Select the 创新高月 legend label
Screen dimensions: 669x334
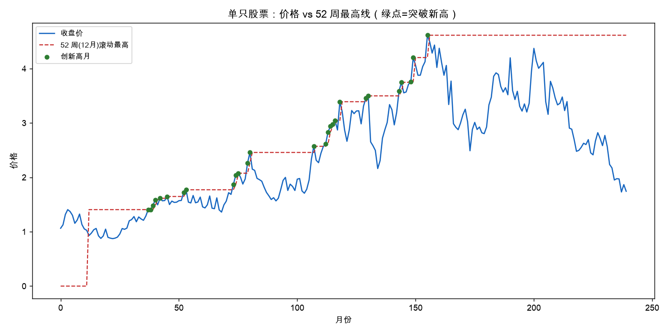click(x=75, y=56)
